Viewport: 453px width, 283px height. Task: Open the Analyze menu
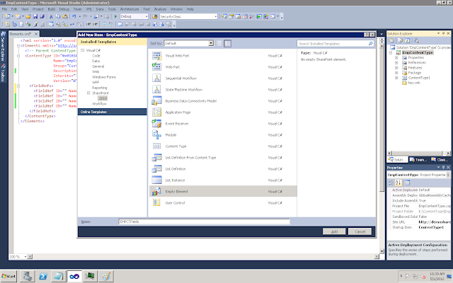[x=160, y=9]
